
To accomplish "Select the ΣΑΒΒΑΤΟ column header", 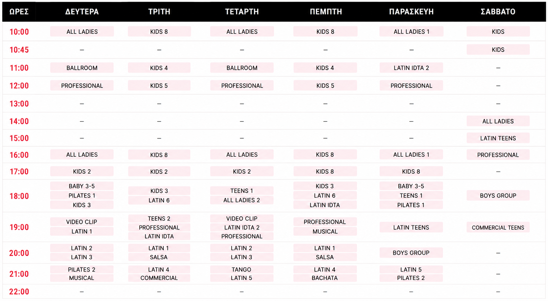I will pos(498,12).
